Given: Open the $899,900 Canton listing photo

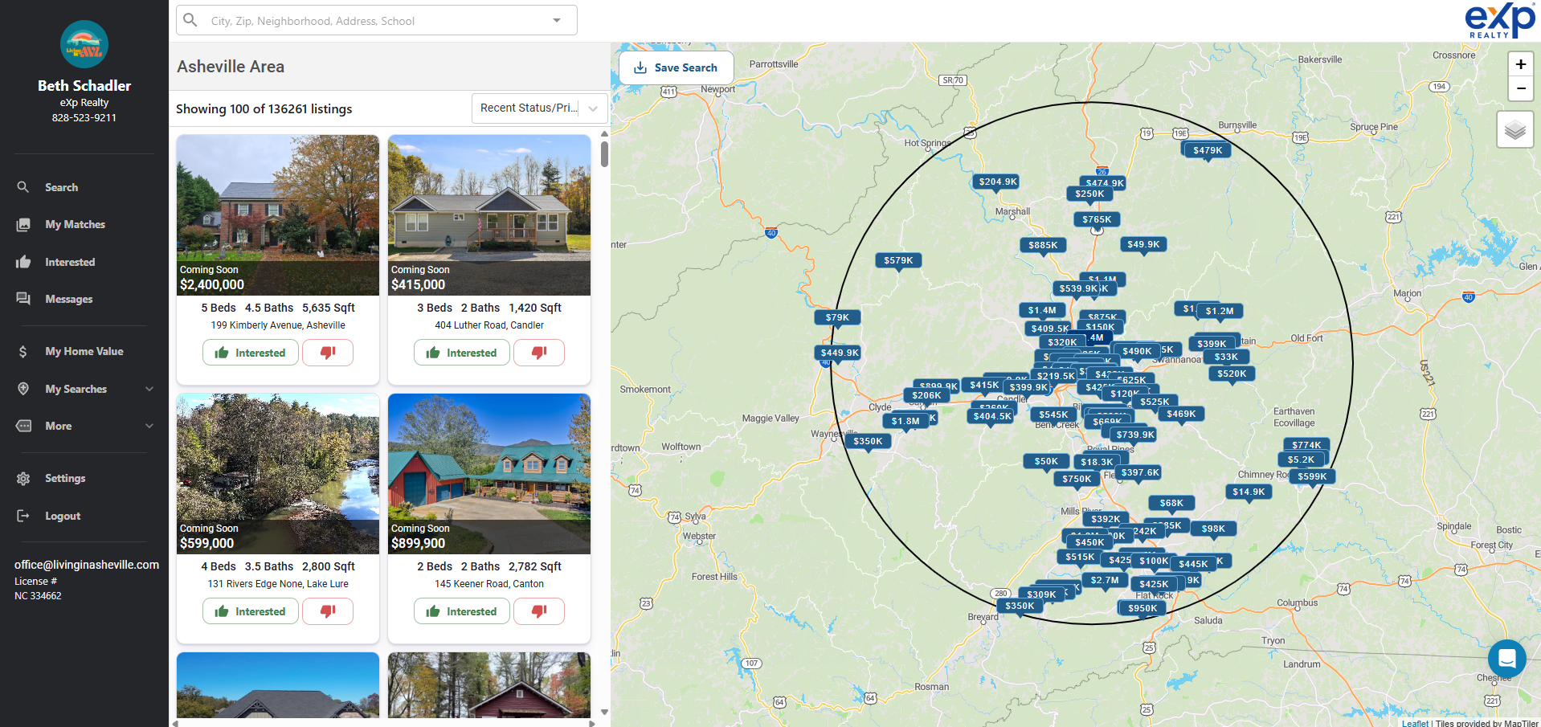Looking at the screenshot, I should [x=489, y=473].
